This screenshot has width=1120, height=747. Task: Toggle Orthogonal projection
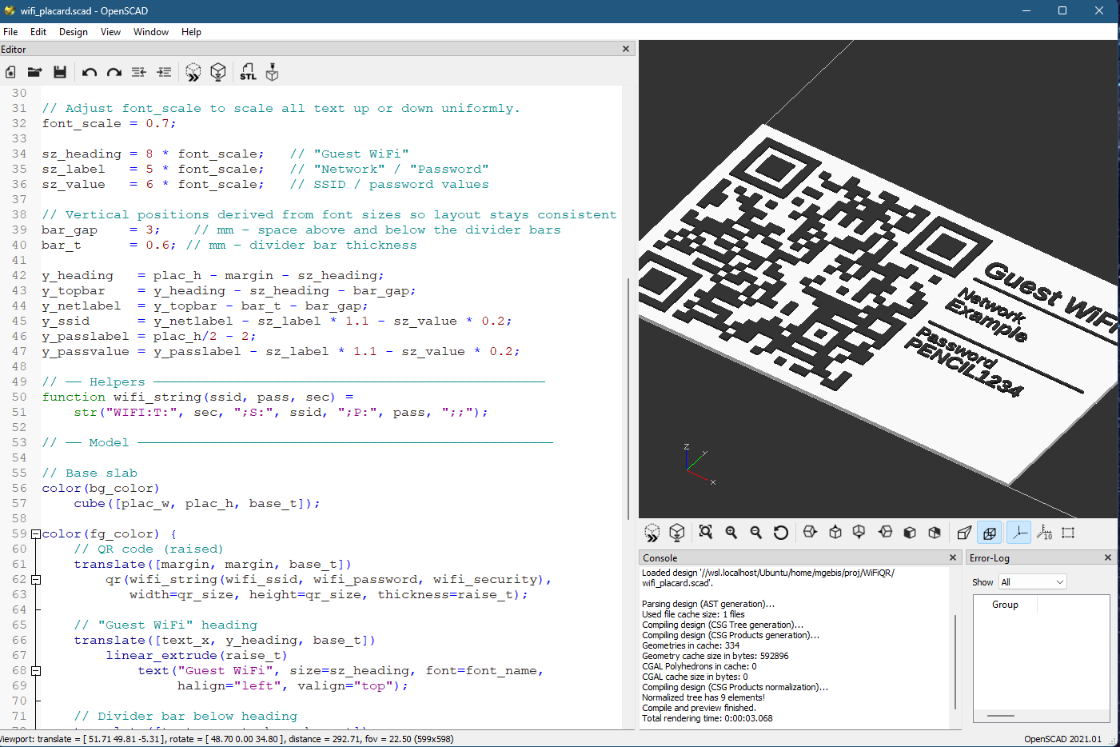tap(990, 533)
